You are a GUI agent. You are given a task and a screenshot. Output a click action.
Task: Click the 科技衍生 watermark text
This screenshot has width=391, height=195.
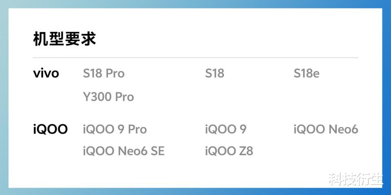356,179
